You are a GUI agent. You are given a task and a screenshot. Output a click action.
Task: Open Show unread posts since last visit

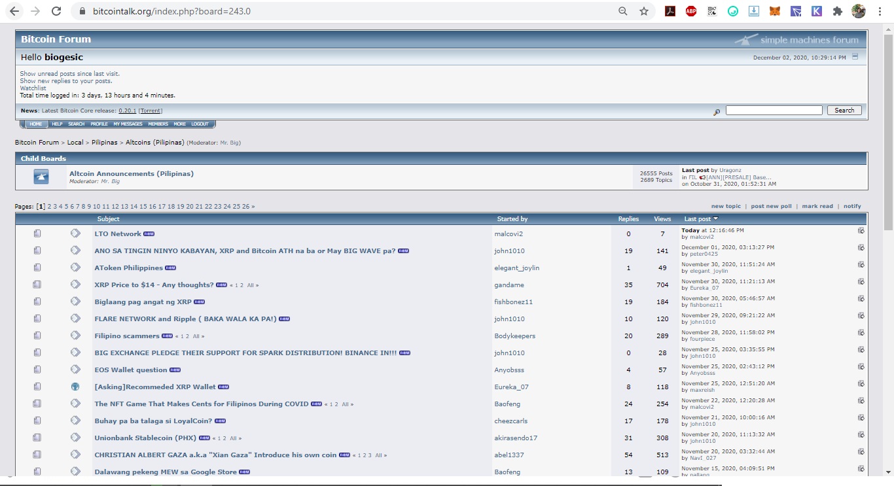tap(69, 74)
